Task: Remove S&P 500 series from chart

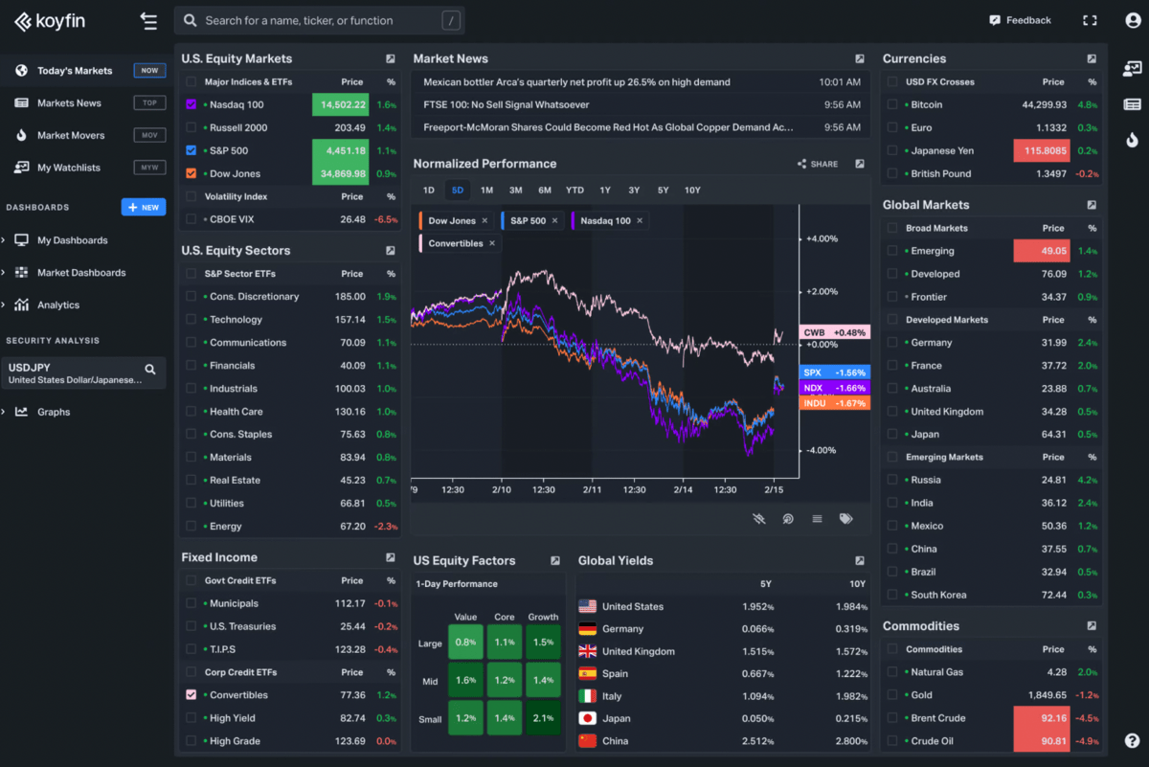Action: coord(554,221)
